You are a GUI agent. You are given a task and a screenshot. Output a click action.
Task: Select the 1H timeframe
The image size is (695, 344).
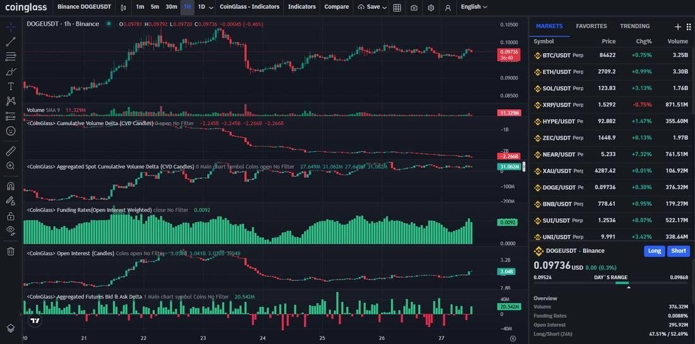click(188, 7)
